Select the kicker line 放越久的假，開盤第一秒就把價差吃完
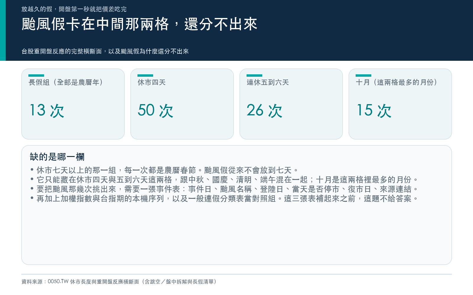 tap(74, 9)
